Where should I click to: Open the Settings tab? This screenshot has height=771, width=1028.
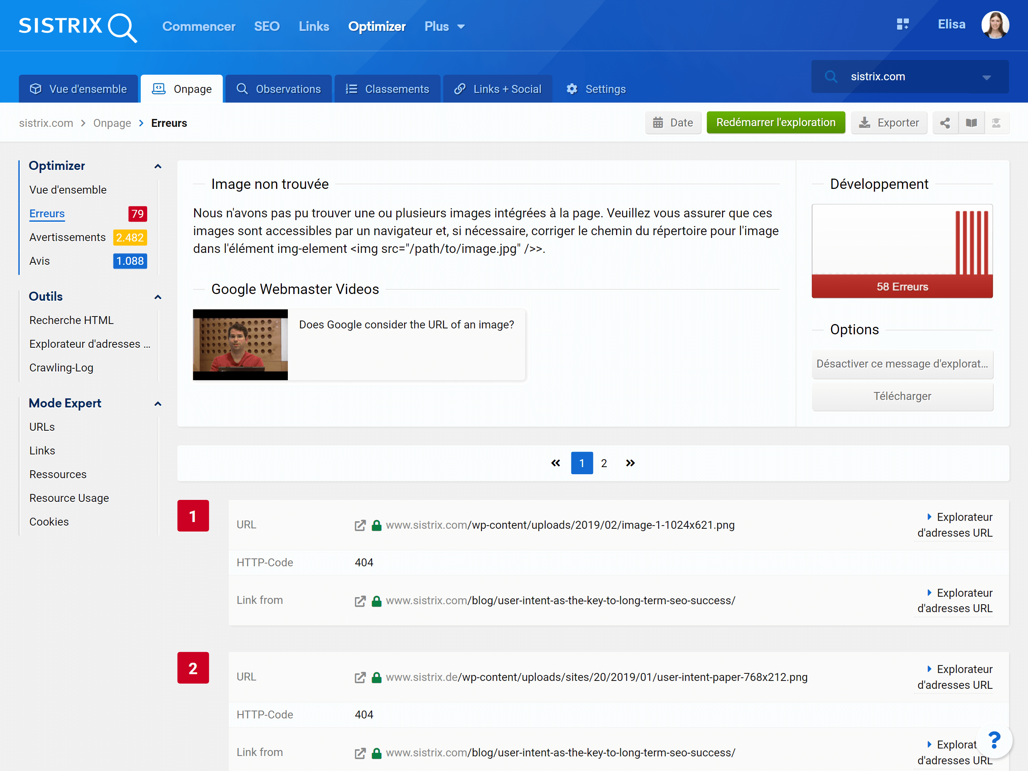click(596, 89)
